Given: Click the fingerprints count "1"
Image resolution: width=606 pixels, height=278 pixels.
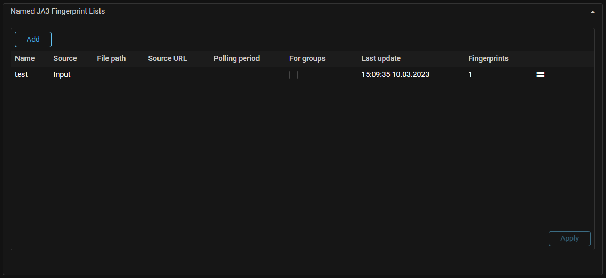Looking at the screenshot, I should click(470, 75).
